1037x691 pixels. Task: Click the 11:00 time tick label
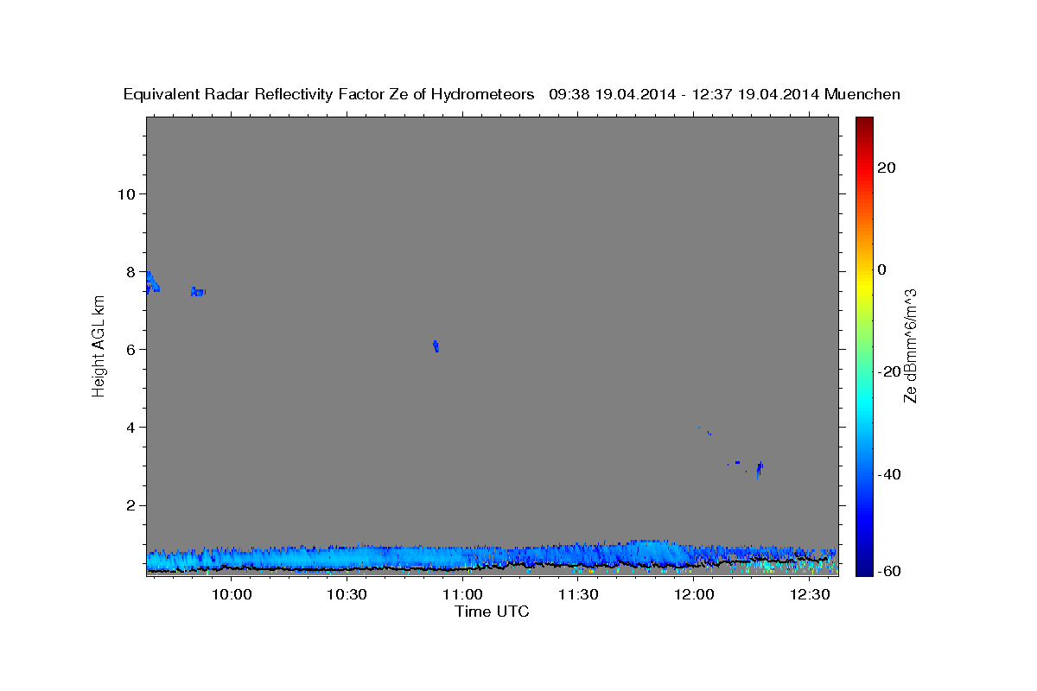tap(462, 595)
